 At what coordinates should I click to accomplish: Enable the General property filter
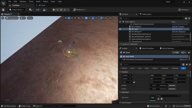tap(124, 68)
